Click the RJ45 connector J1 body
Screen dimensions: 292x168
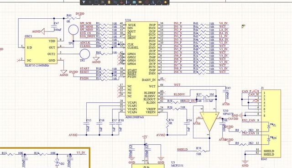click(x=271, y=123)
